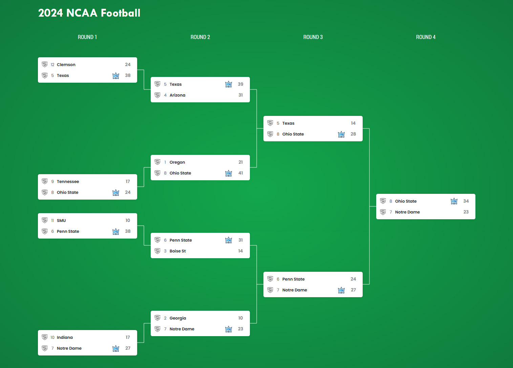Click the crown next to Ohio State in Round 3
This screenshot has width=513, height=368.
[341, 134]
